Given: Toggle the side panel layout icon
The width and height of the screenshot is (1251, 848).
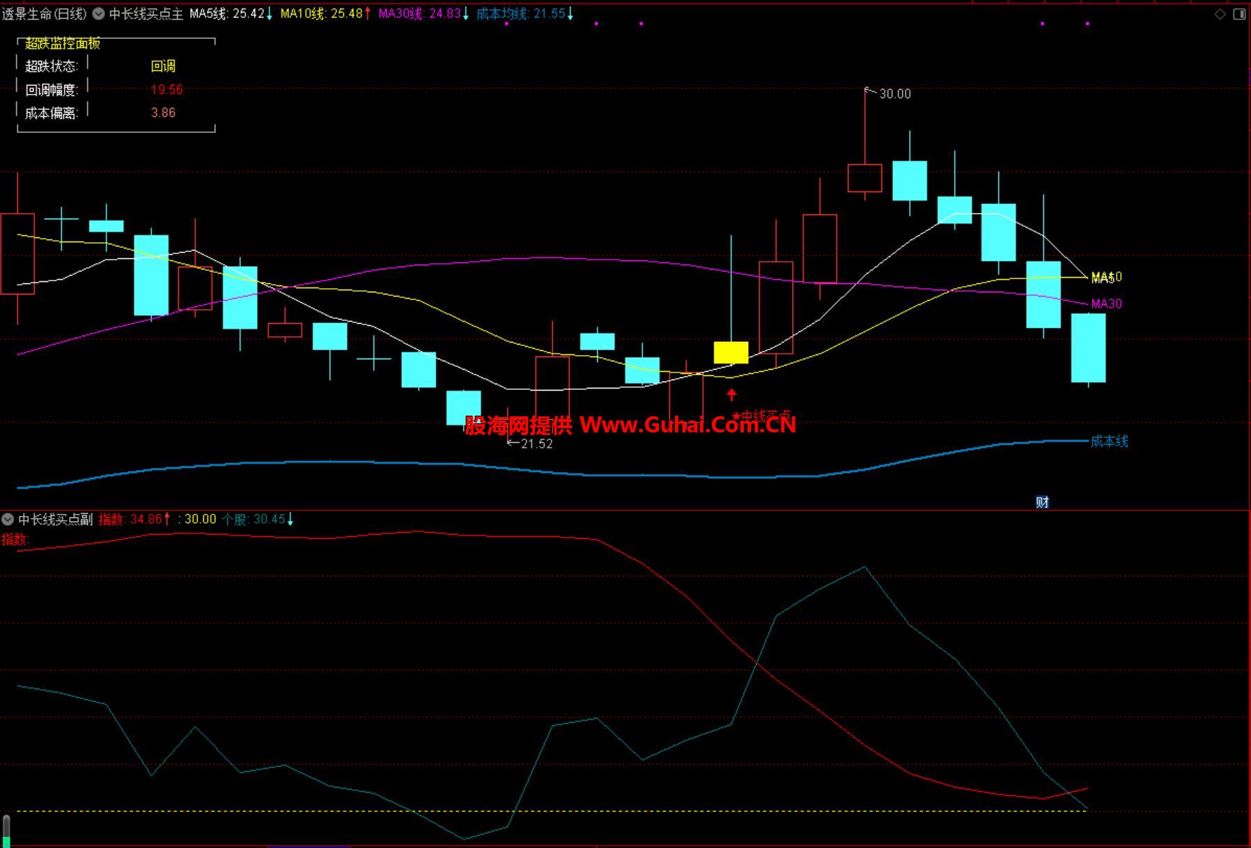Looking at the screenshot, I should (1239, 14).
